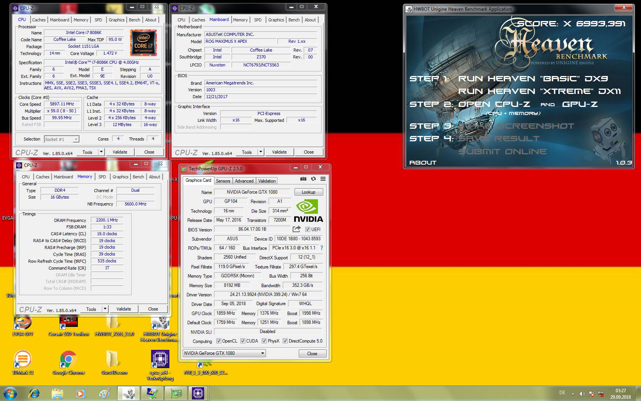Switch to the Caches tab in the CPU tab window
Screen dimensions: 641x401
[39, 20]
